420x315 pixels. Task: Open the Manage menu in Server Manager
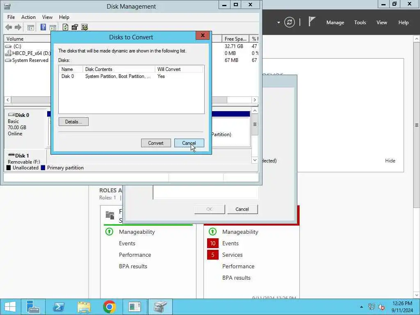[x=335, y=23]
